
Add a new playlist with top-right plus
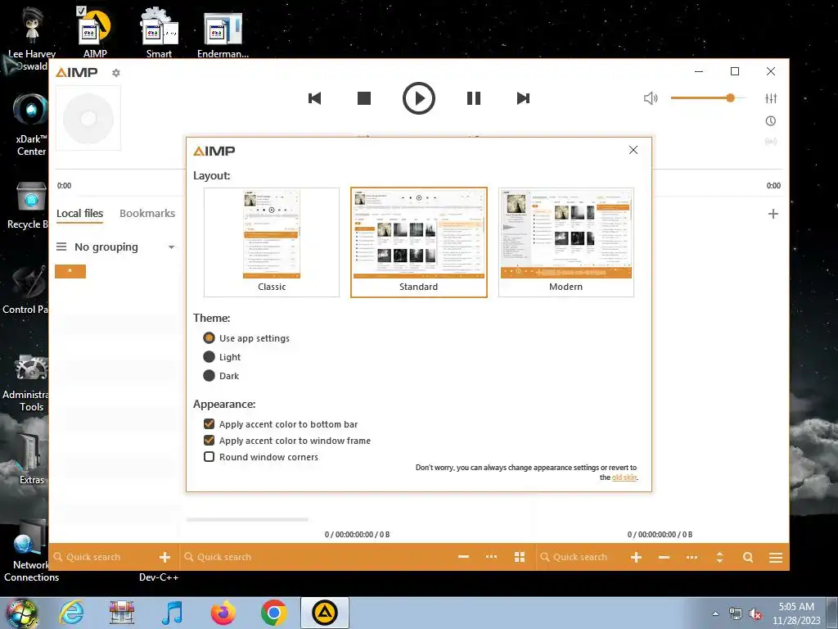(773, 214)
